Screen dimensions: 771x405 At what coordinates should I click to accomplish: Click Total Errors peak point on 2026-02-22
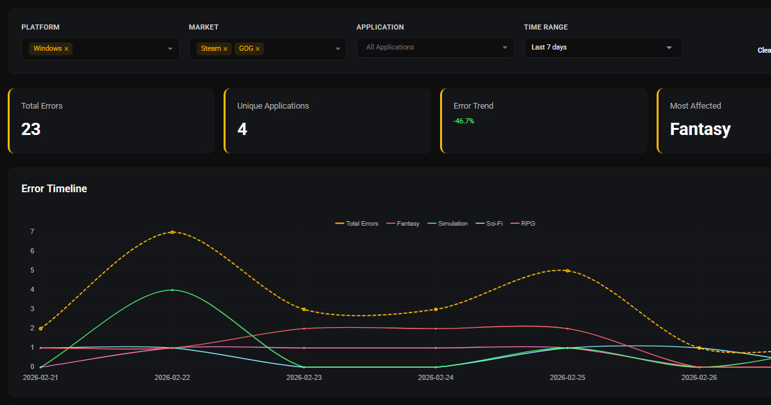[172, 232]
